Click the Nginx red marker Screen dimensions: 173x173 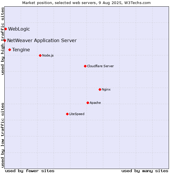[100, 89]
